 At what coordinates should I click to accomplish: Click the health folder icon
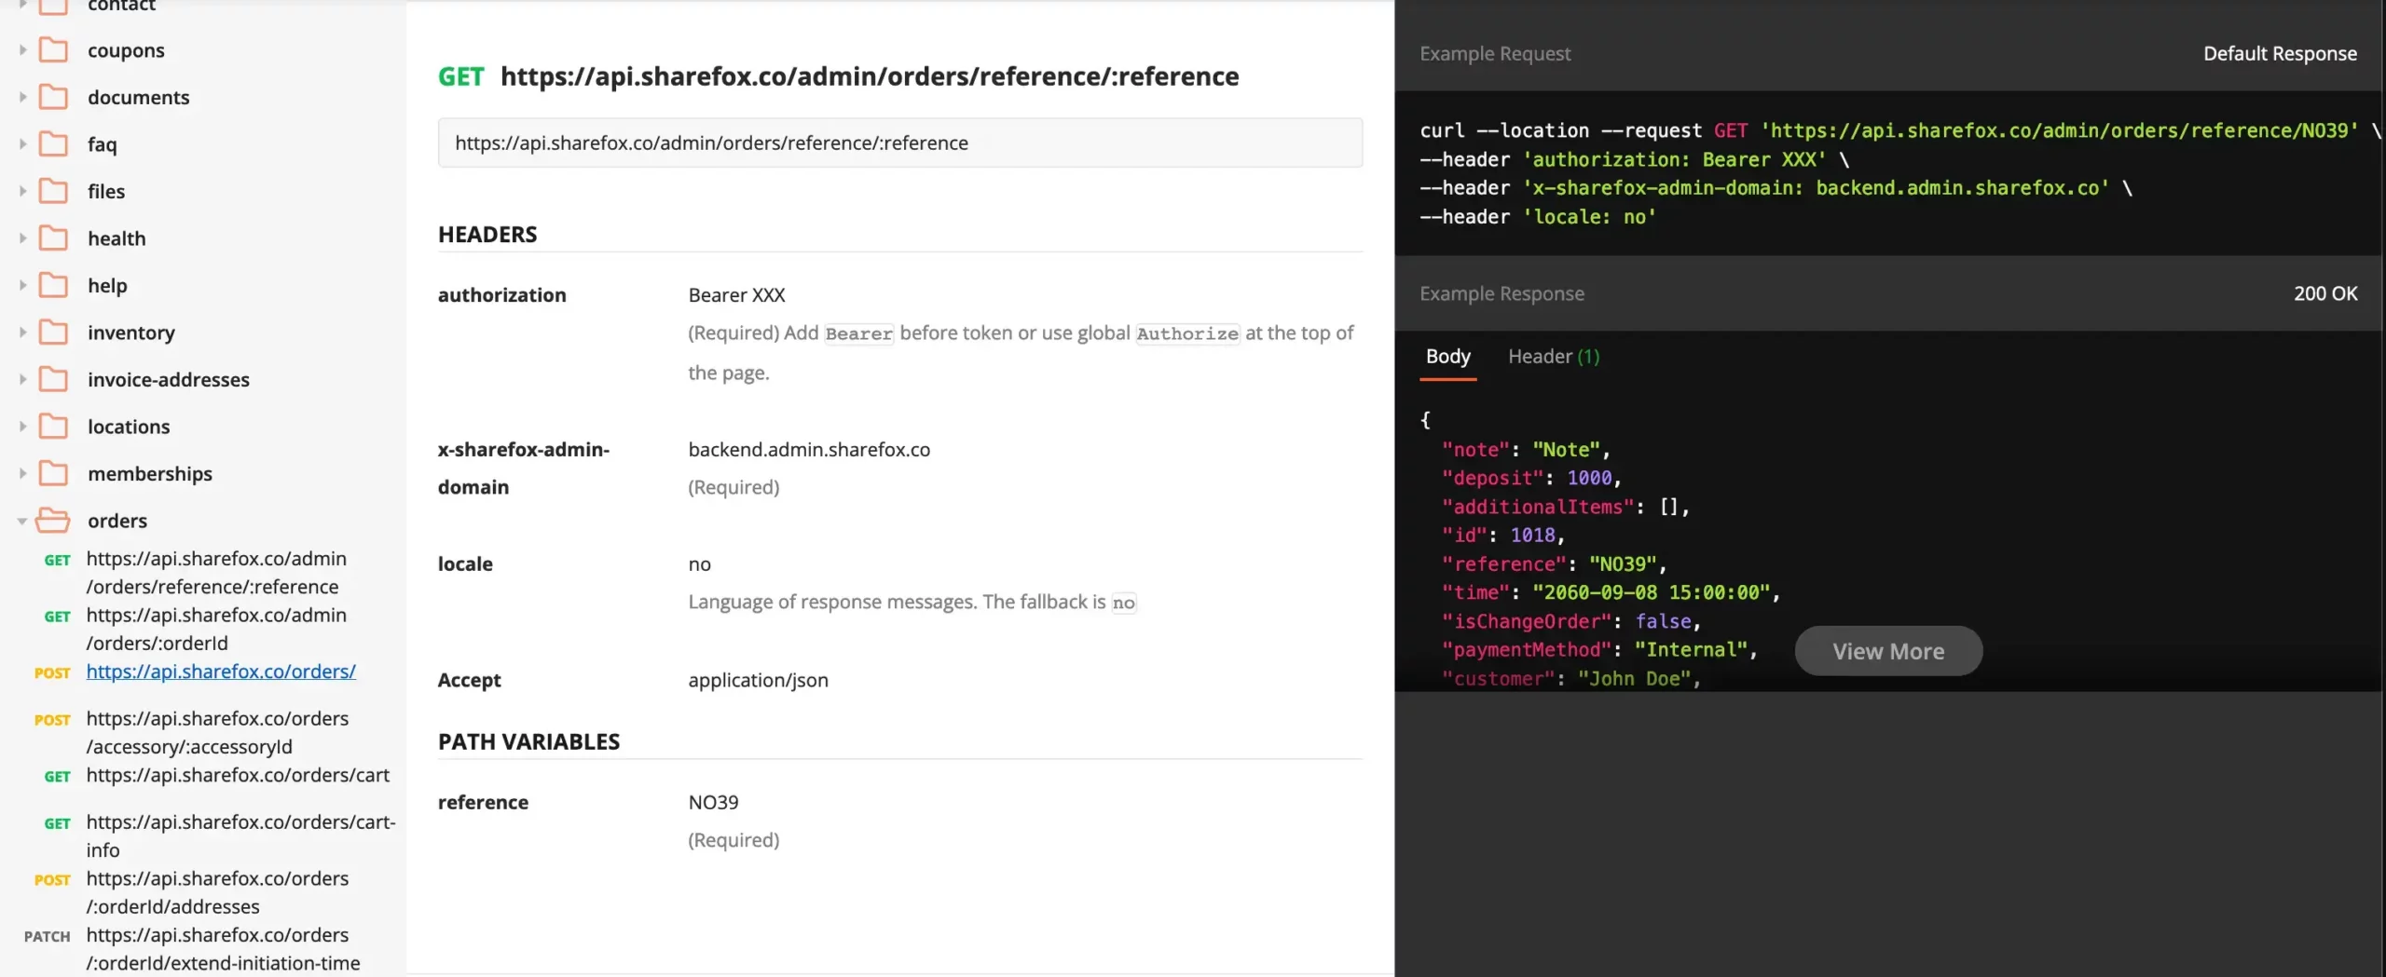(53, 238)
